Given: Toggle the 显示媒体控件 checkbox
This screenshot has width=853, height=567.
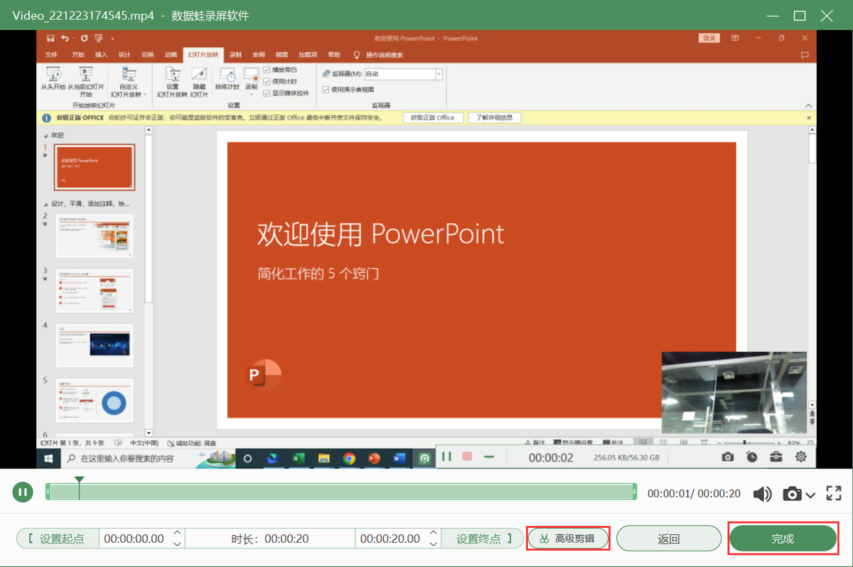Looking at the screenshot, I should point(267,92).
